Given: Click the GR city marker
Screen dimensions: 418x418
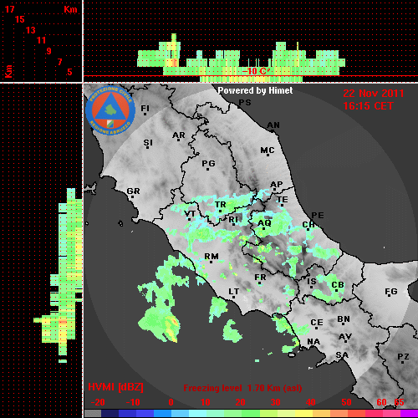Looking at the screenshot, I should pyautogui.click(x=133, y=192).
